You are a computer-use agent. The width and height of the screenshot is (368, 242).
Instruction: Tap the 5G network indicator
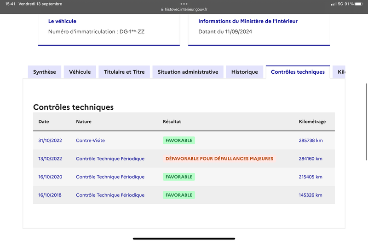[340, 4]
